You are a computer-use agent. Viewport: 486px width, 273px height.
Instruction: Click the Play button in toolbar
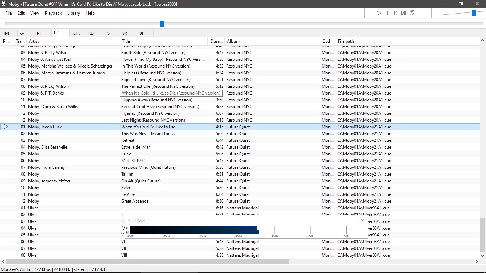pyautogui.click(x=379, y=13)
